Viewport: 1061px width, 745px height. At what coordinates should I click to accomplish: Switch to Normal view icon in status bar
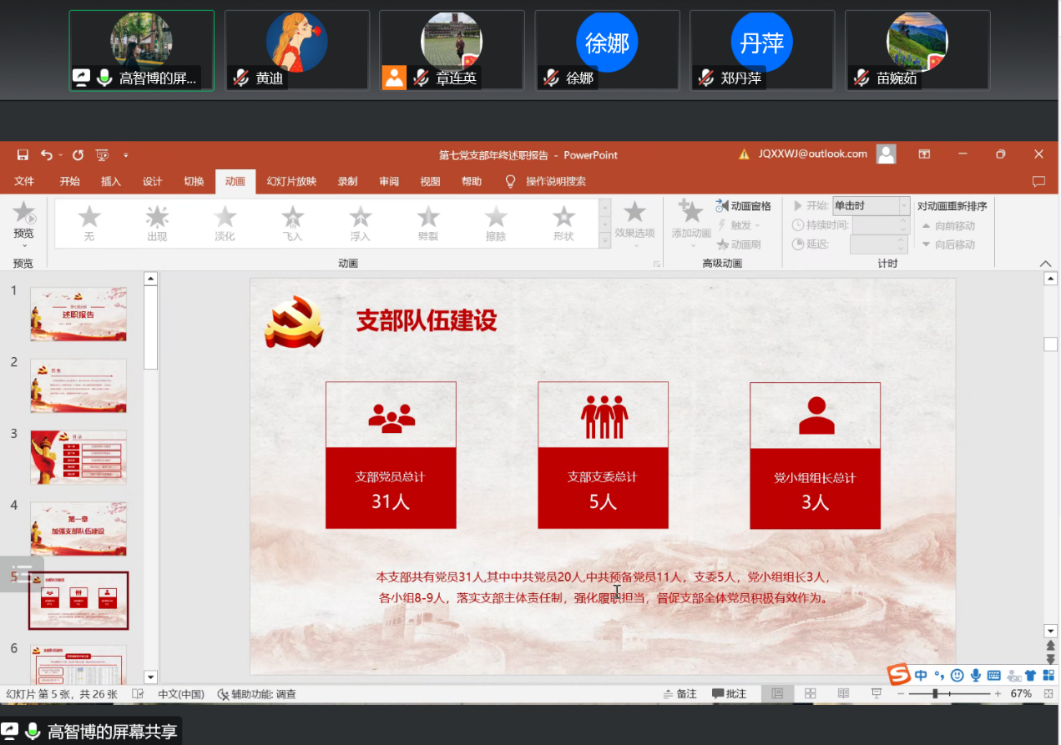[x=777, y=693]
